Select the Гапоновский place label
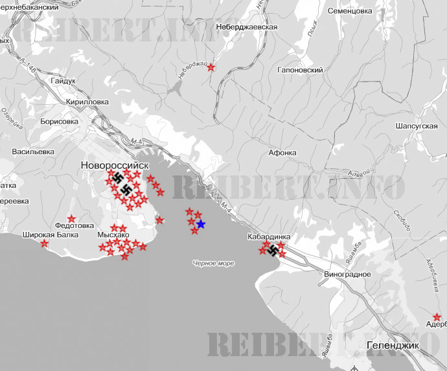The image size is (447, 371). point(300,69)
